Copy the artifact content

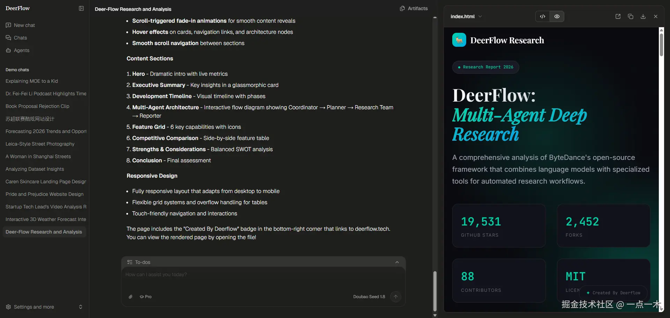[x=631, y=16]
